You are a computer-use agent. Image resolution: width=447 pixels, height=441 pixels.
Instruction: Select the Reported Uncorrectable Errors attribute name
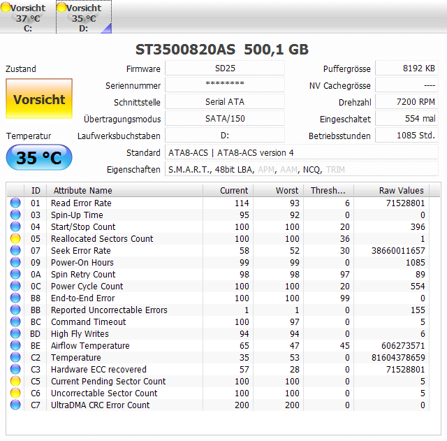coord(109,310)
